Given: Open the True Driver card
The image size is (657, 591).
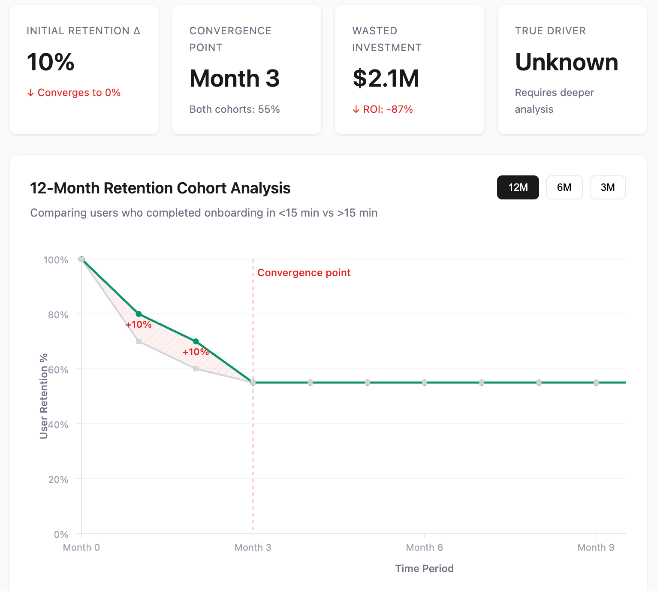Looking at the screenshot, I should coord(572,70).
